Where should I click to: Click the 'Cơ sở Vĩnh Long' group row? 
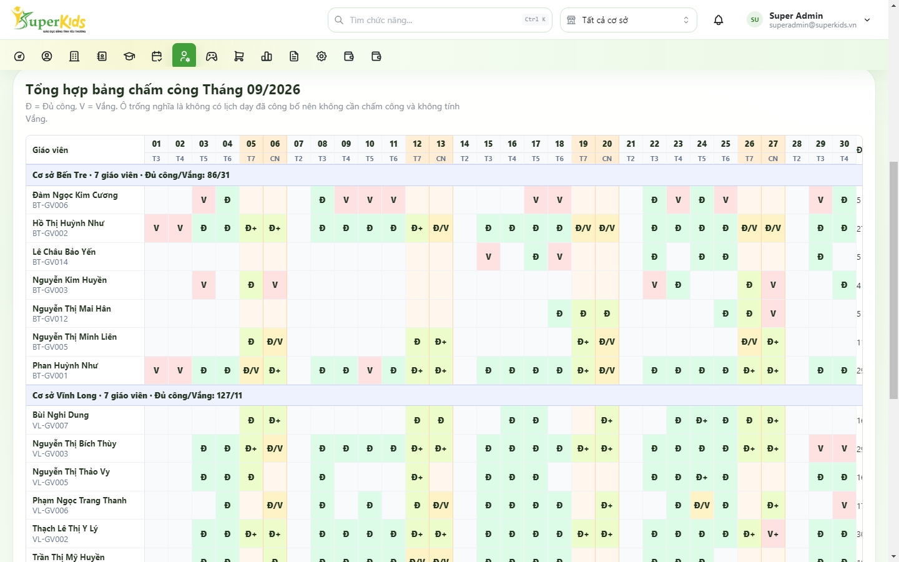[444, 396]
